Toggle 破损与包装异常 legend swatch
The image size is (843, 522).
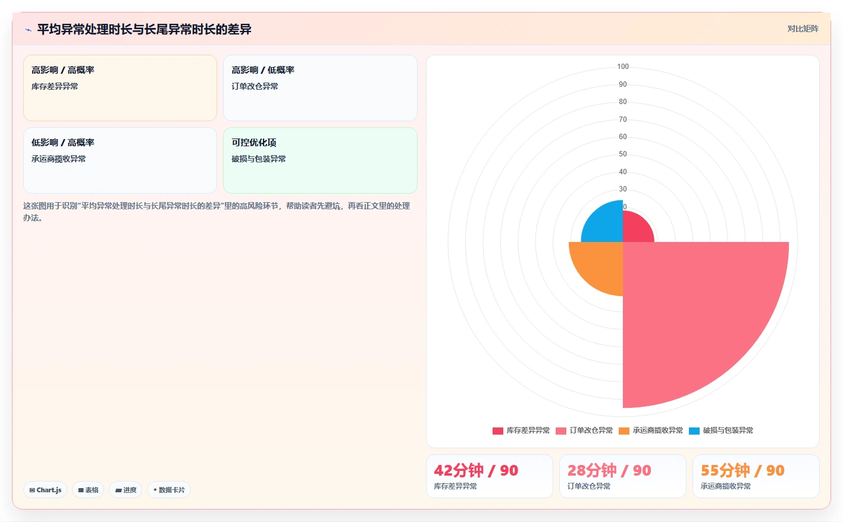point(694,430)
